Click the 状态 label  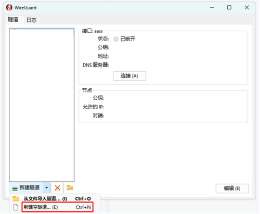pos(103,38)
